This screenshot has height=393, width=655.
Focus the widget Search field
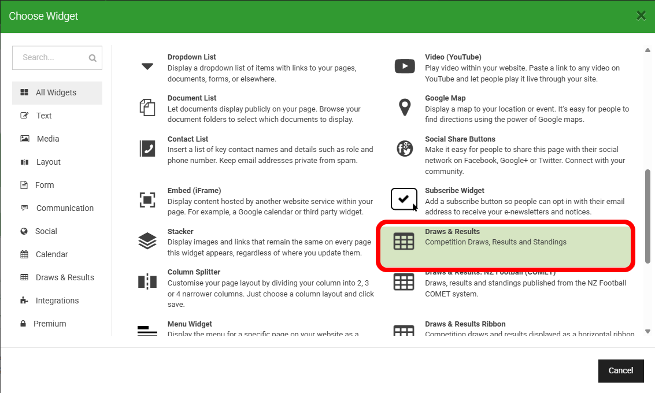(x=53, y=58)
